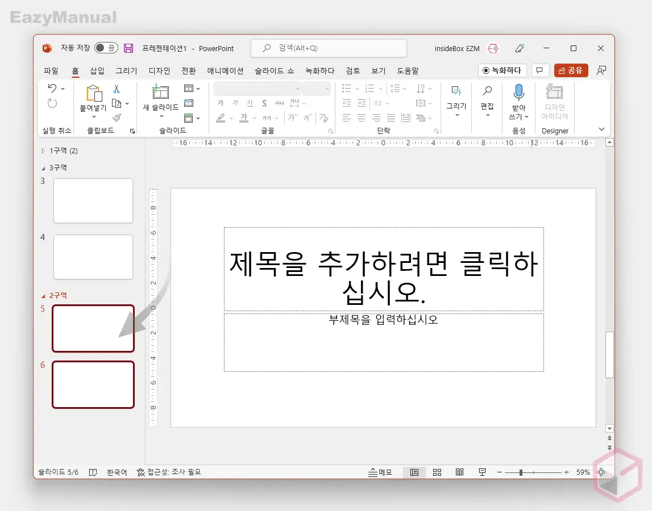Open the 애니메이션 tab
This screenshot has height=511, width=652.
(225, 71)
